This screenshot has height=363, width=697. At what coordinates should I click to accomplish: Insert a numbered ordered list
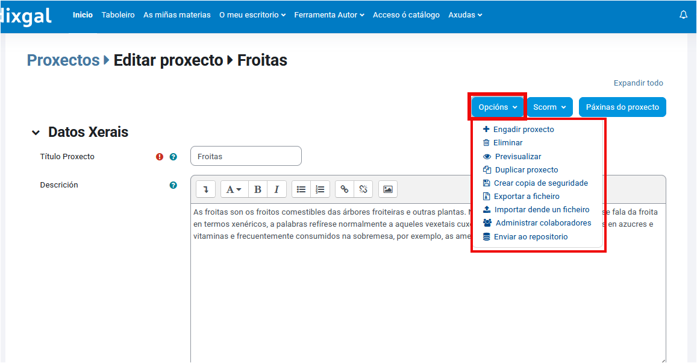click(320, 189)
